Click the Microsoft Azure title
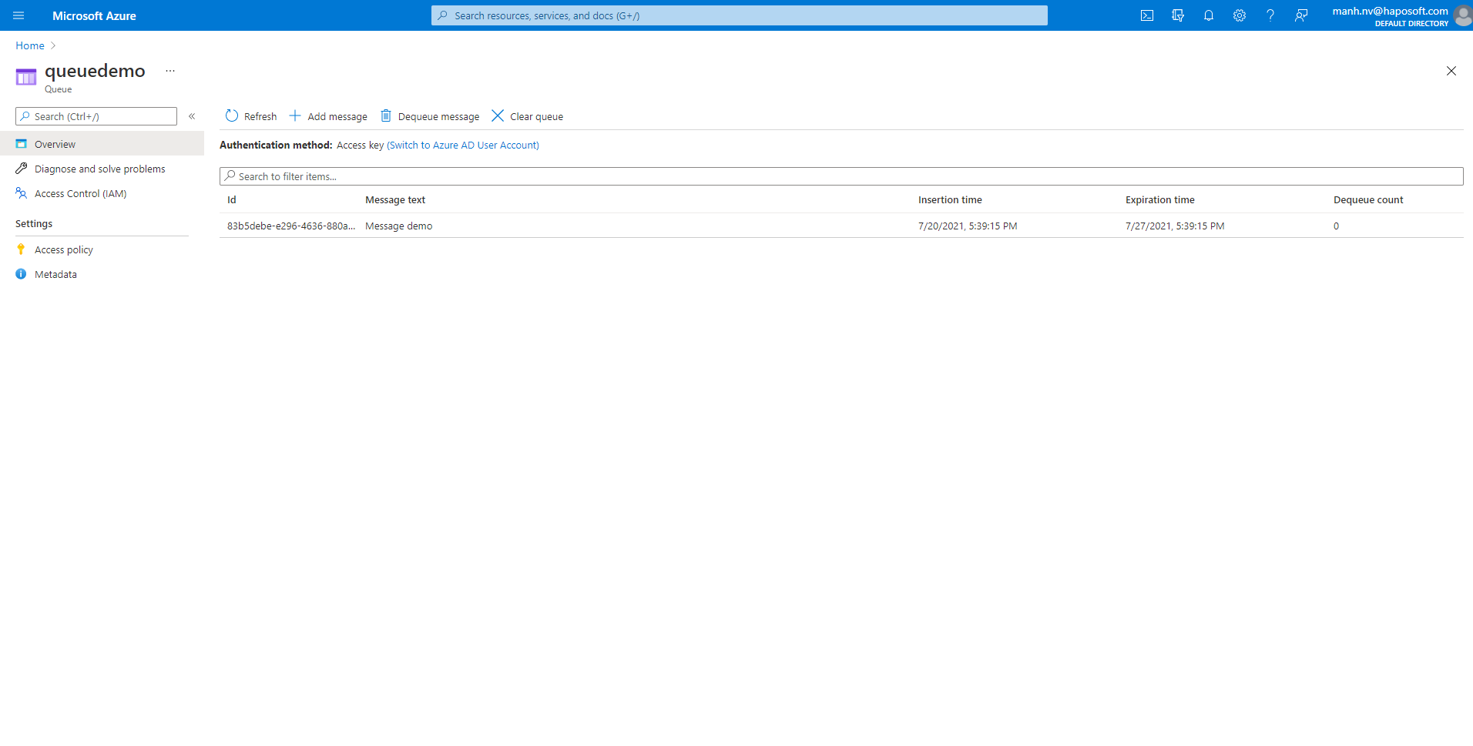The image size is (1473, 746). coord(94,15)
